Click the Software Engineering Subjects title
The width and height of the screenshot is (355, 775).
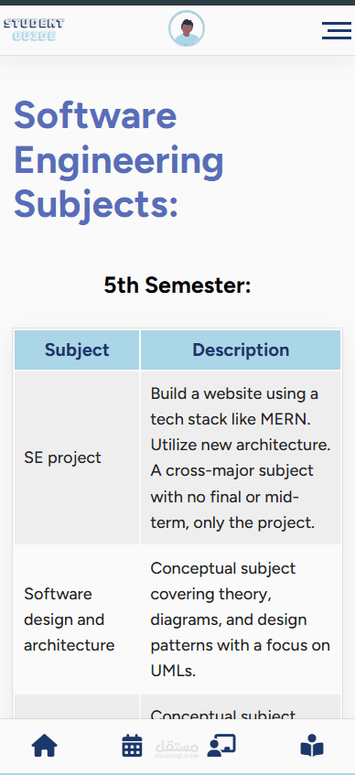[x=119, y=159]
